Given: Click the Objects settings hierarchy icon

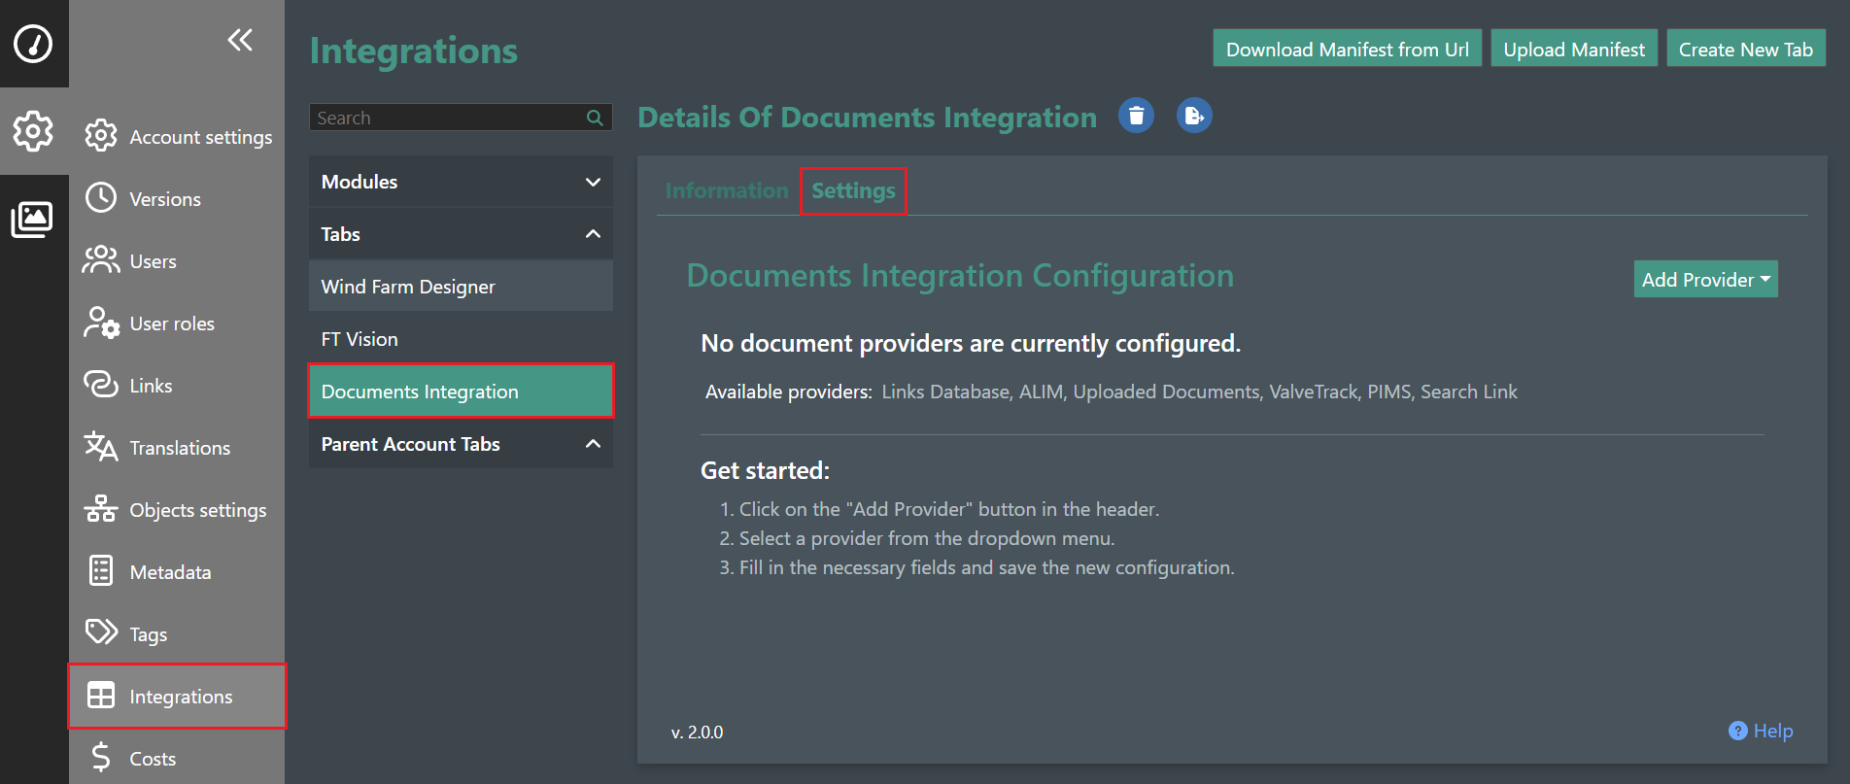Looking at the screenshot, I should click(x=101, y=509).
